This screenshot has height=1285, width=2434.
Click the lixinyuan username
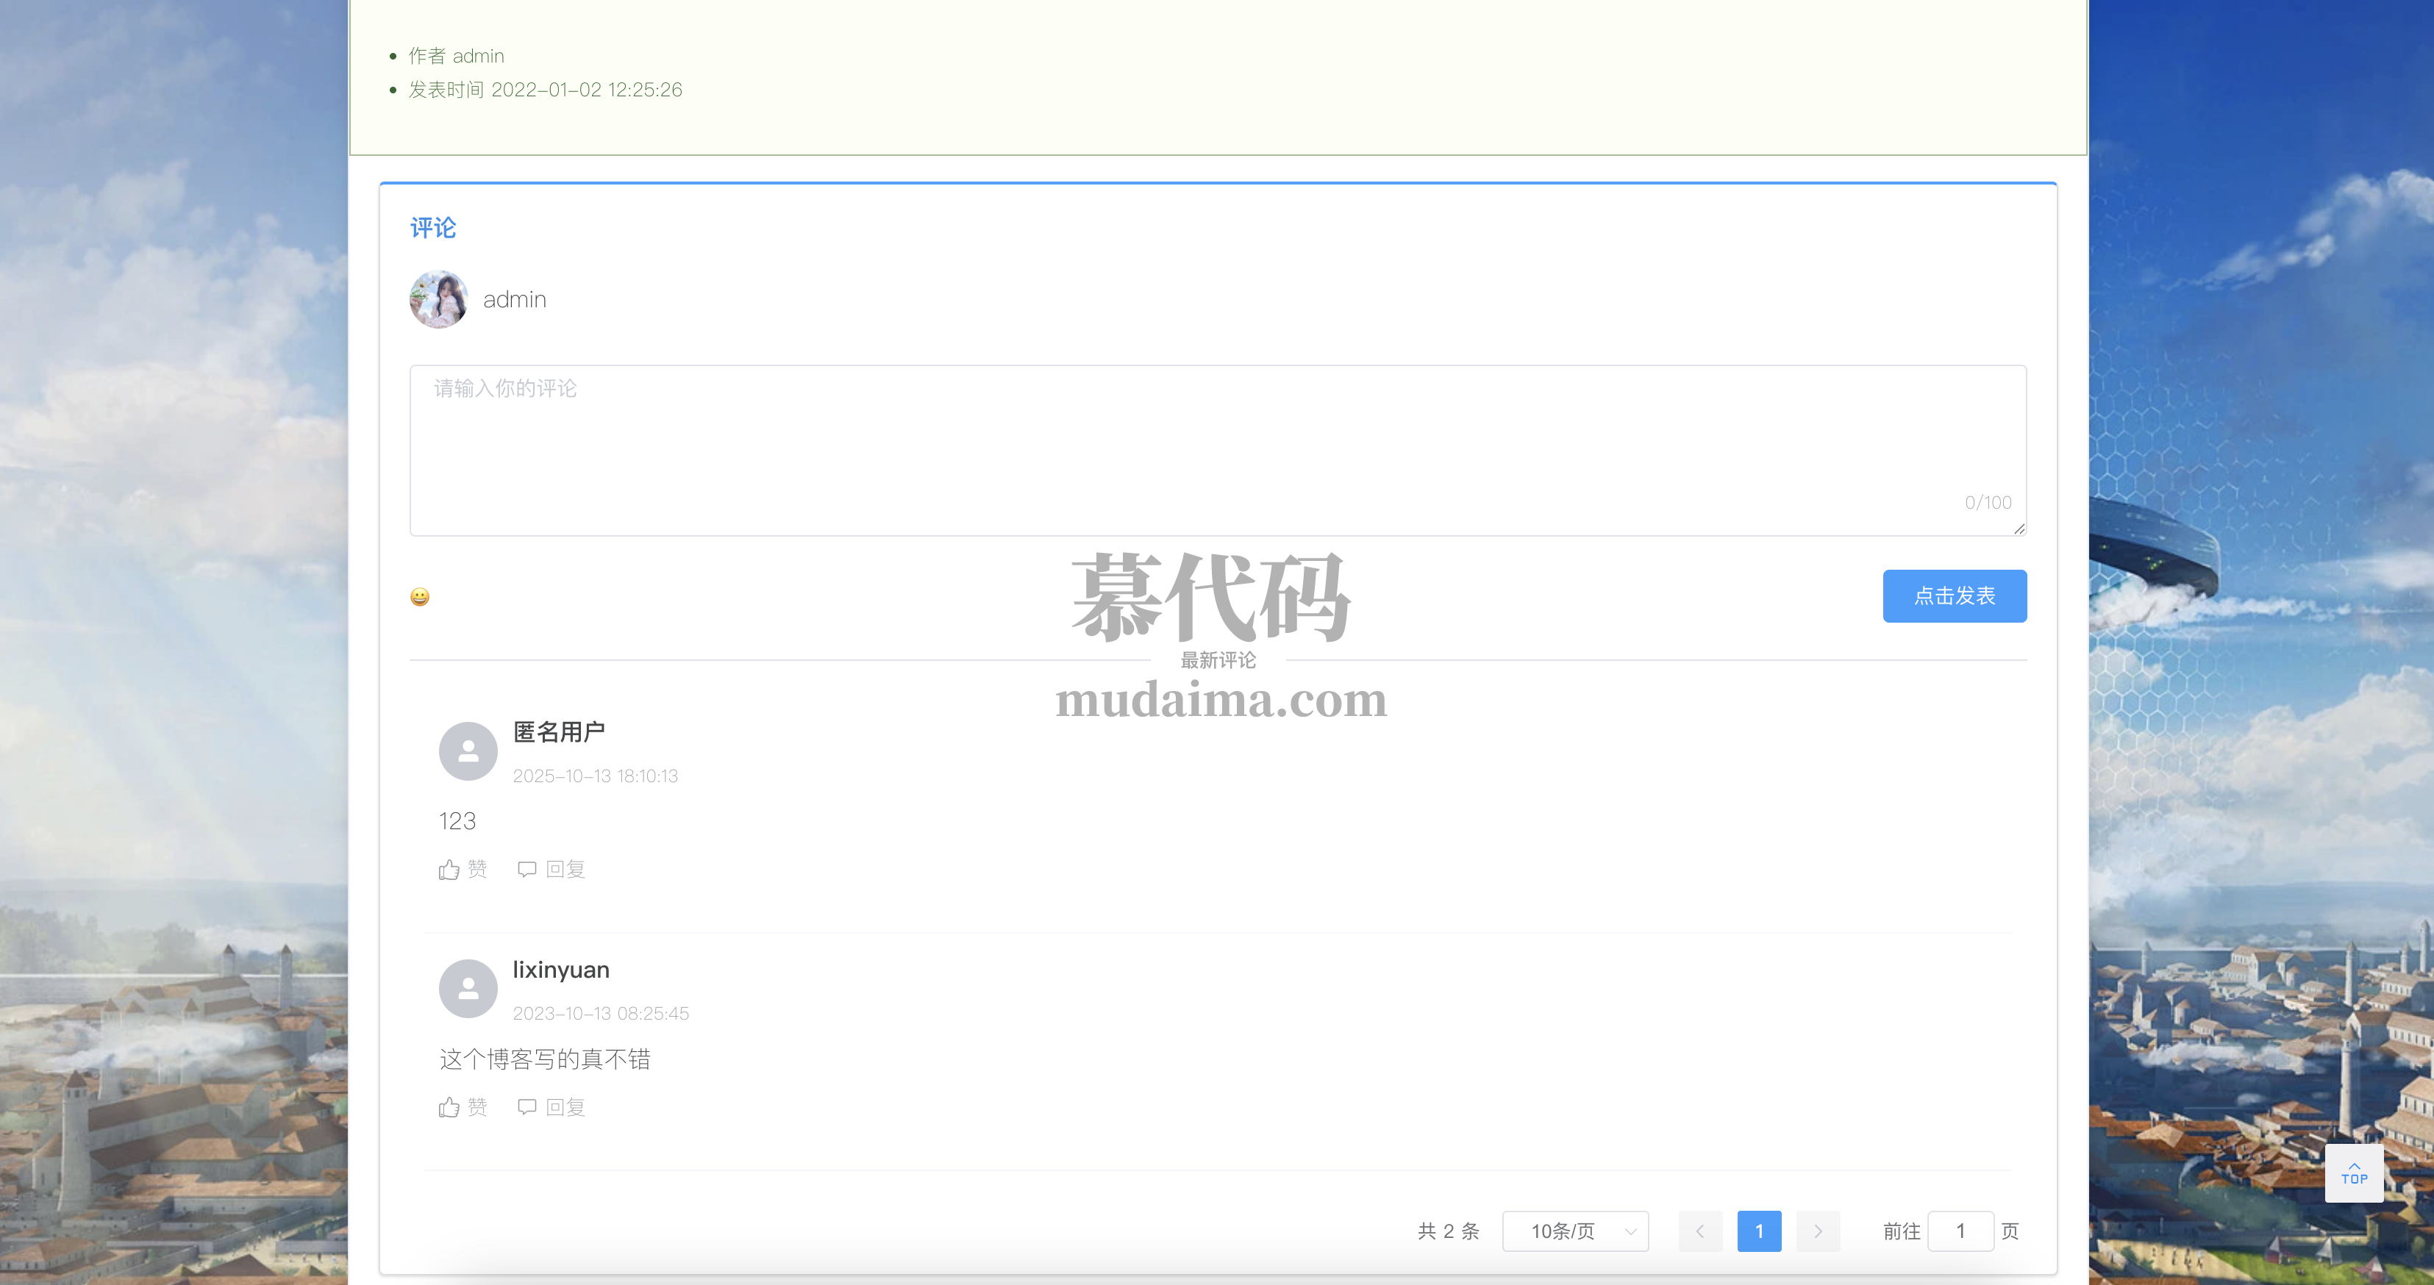(560, 970)
